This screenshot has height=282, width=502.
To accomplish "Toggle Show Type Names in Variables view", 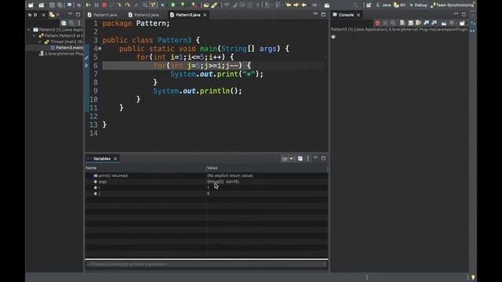I will coord(284,158).
